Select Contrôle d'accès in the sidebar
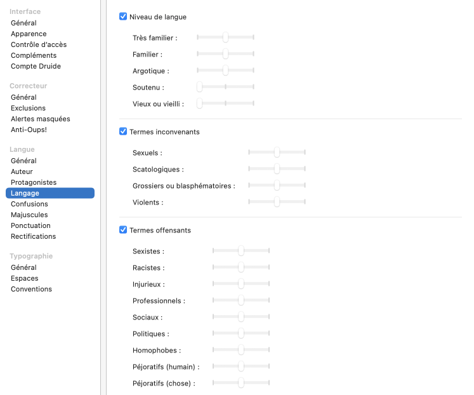The width and height of the screenshot is (474, 395). [x=39, y=44]
